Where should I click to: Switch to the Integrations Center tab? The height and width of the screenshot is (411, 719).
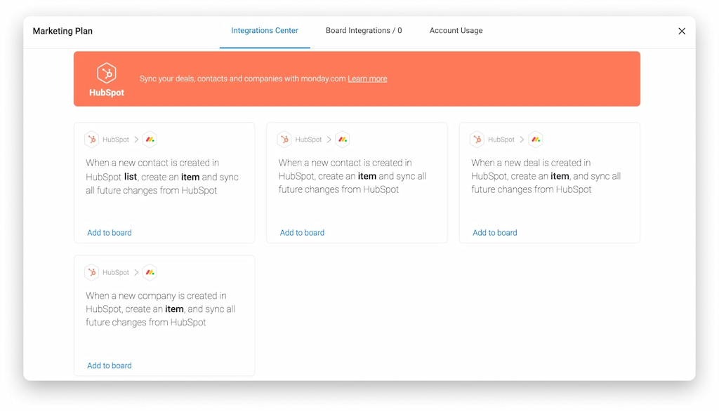[x=265, y=31]
